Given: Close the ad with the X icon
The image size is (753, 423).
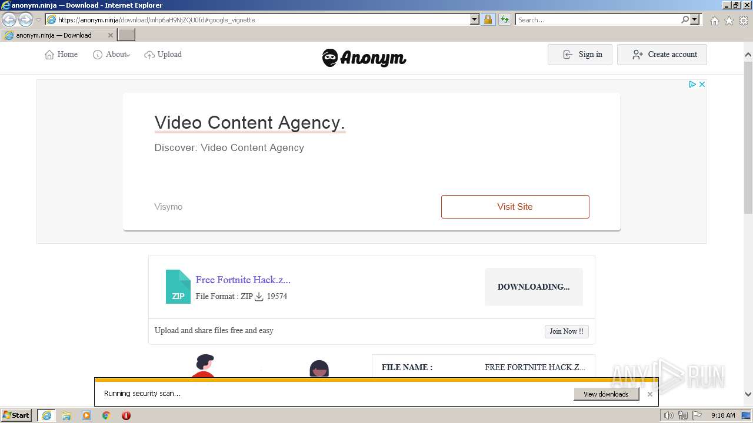Looking at the screenshot, I should point(702,85).
